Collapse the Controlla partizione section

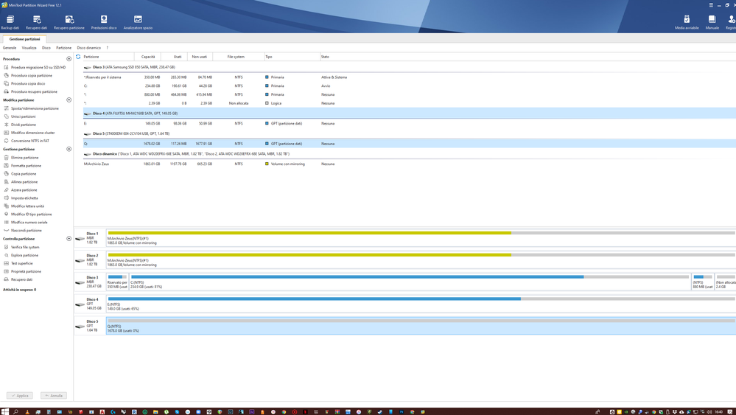[69, 239]
